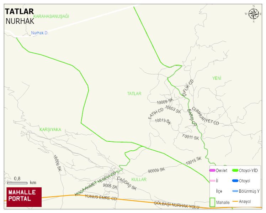Click the green TATLAR neighborhood label
The image size is (266, 213).
[x=134, y=94]
